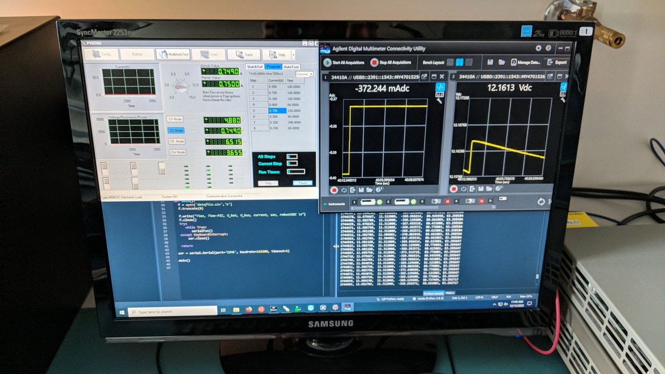Expand the arrow next to the Help button
The width and height of the screenshot is (665, 374).
tap(294, 55)
